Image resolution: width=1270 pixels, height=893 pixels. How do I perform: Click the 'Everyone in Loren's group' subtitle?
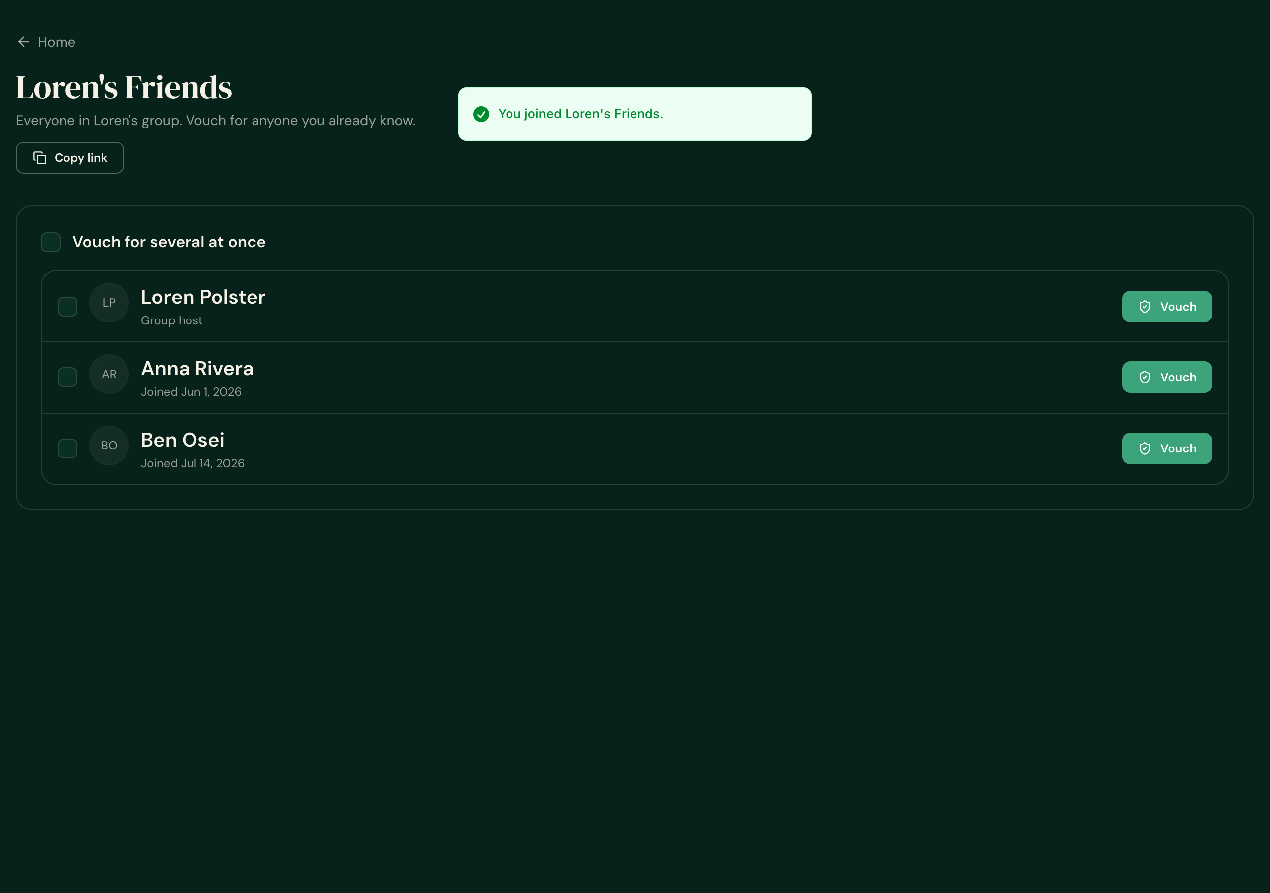[216, 121]
